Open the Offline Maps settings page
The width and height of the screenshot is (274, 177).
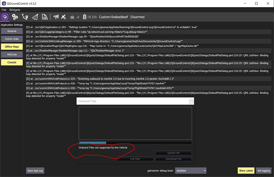click(x=12, y=47)
